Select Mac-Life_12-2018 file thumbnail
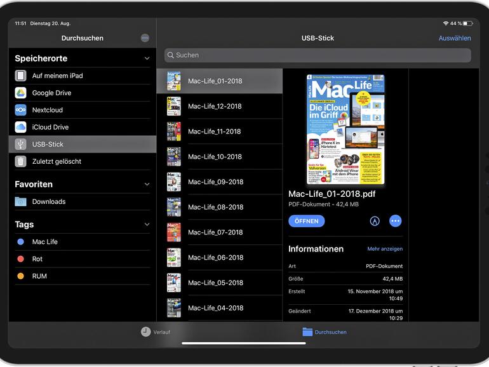The image size is (489, 367). click(174, 106)
